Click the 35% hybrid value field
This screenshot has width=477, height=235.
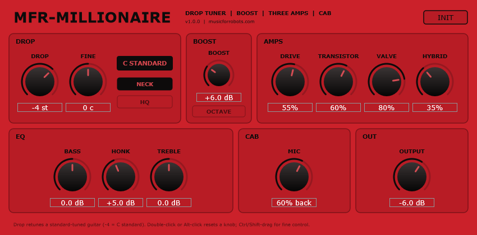(435, 107)
